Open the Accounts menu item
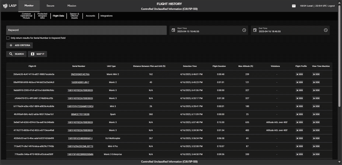The width and height of the screenshot is (342, 165). (x=90, y=16)
